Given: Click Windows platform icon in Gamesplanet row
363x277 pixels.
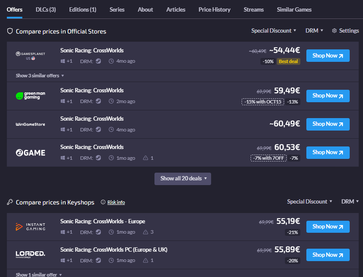Looking at the screenshot, I should point(63,61).
